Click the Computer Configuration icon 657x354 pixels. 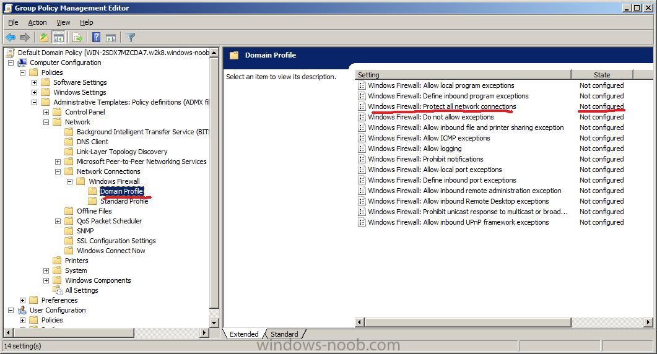(x=22, y=63)
